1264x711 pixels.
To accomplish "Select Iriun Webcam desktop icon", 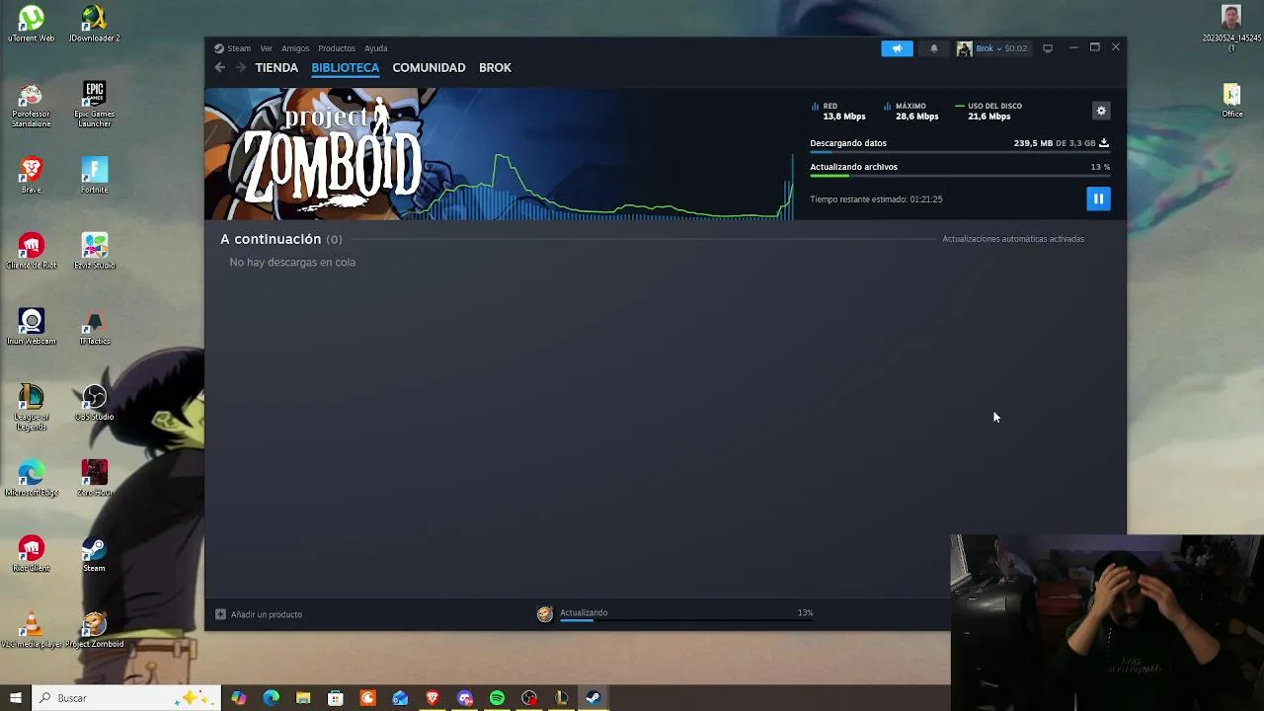I will click(31, 327).
